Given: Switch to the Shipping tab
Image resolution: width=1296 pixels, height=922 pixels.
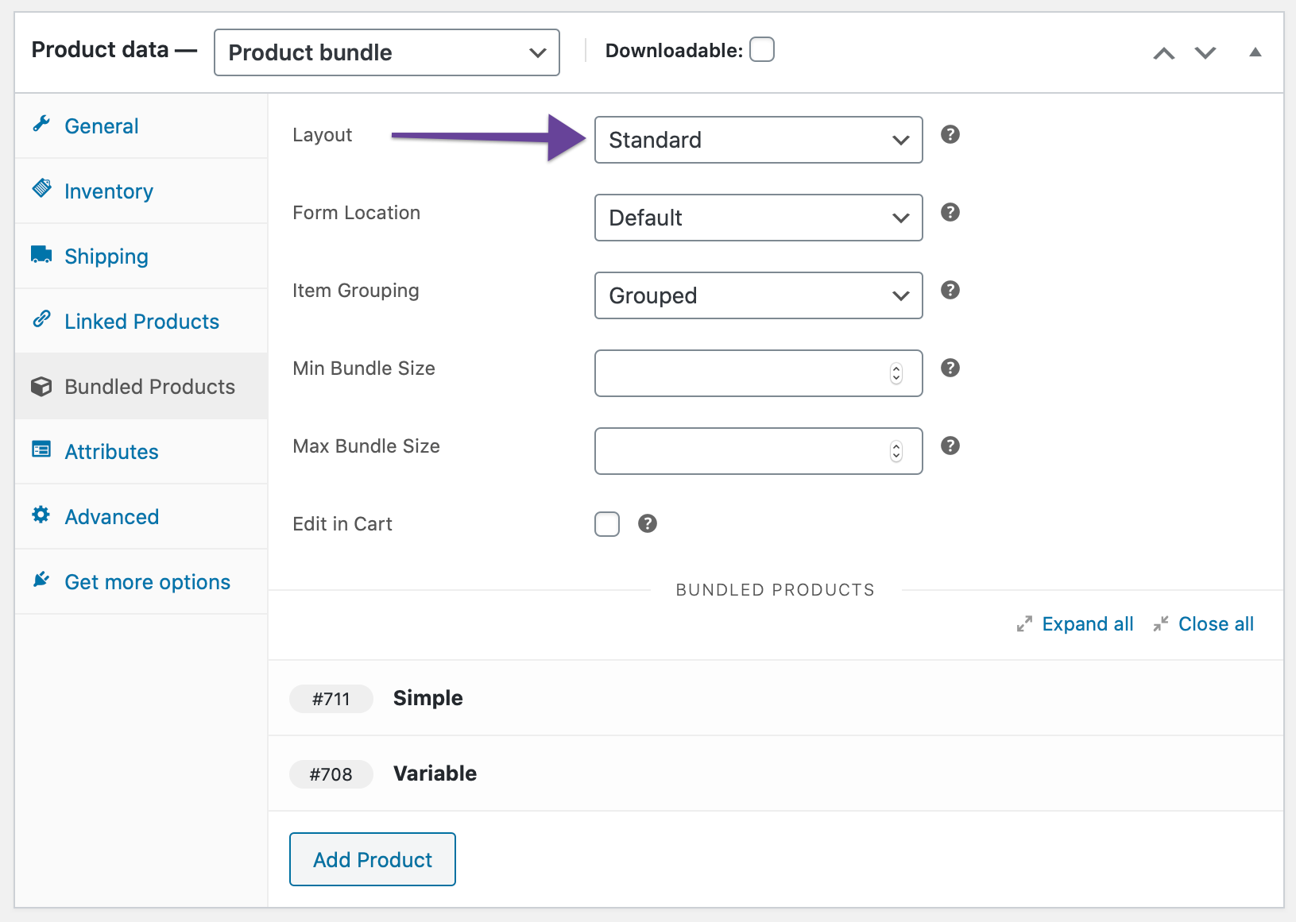Looking at the screenshot, I should pyautogui.click(x=141, y=257).
